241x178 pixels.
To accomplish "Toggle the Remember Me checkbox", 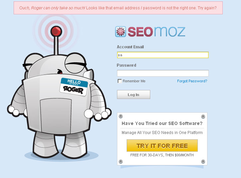I will (120, 81).
